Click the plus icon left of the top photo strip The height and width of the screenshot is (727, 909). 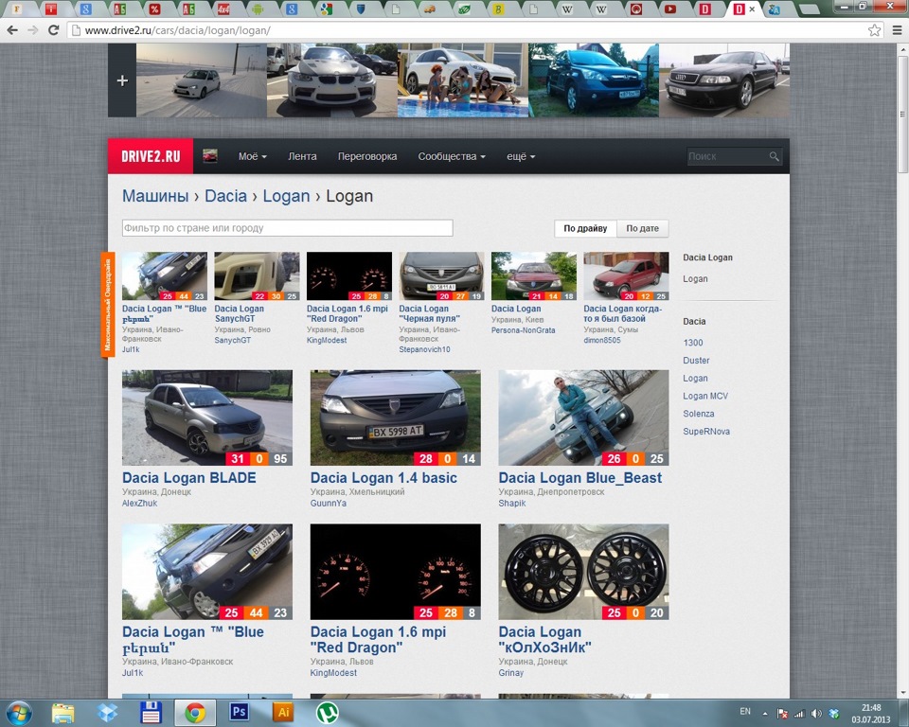point(122,80)
